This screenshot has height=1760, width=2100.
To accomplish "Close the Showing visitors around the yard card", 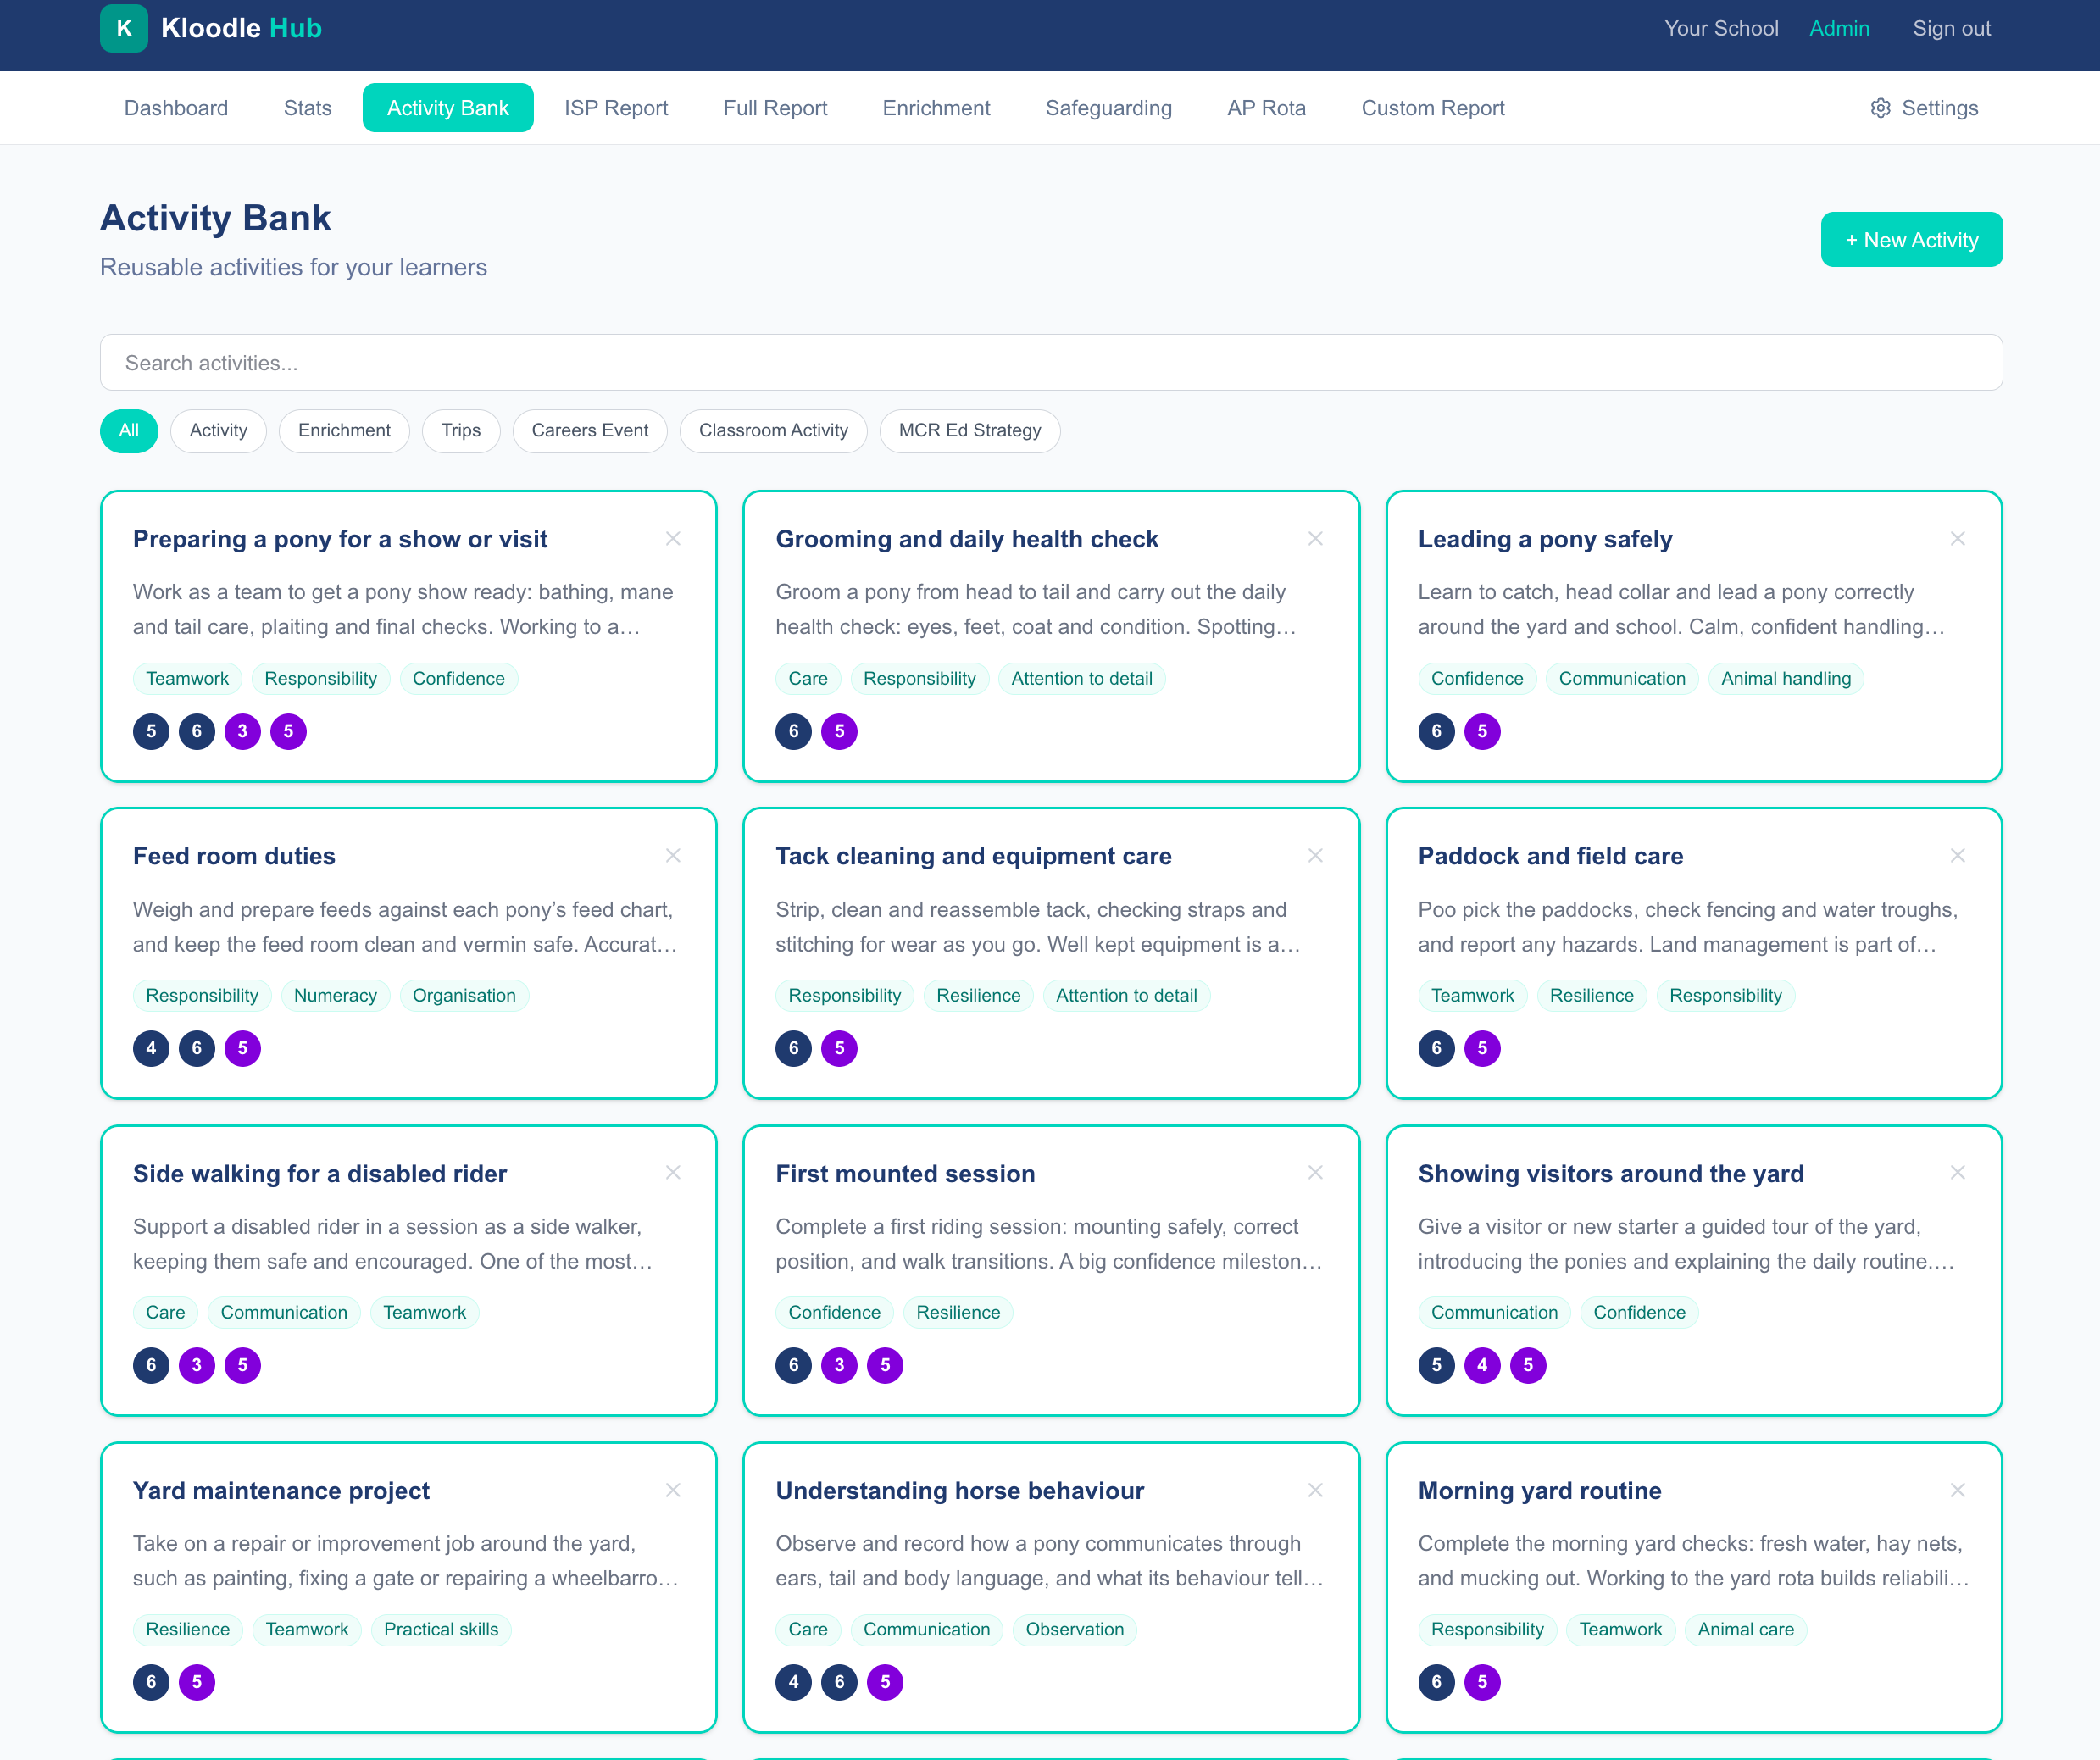I will coord(1957,1173).
